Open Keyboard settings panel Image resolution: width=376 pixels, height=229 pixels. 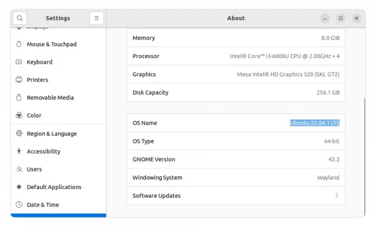[58, 62]
